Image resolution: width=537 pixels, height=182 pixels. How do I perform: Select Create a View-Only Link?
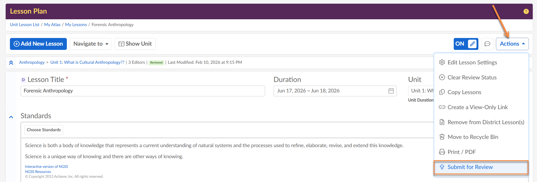click(477, 107)
